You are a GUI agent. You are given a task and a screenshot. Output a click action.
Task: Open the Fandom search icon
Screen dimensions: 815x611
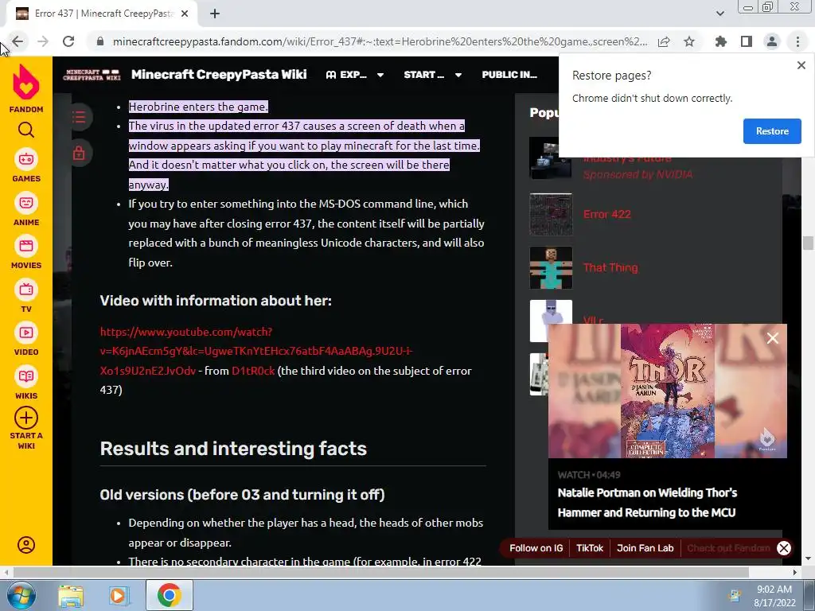pos(26,130)
